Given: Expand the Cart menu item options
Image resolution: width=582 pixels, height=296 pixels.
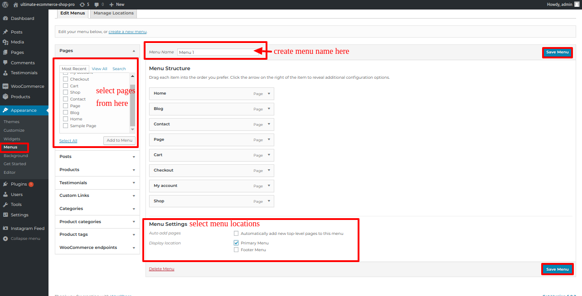Looking at the screenshot, I should 269,155.
